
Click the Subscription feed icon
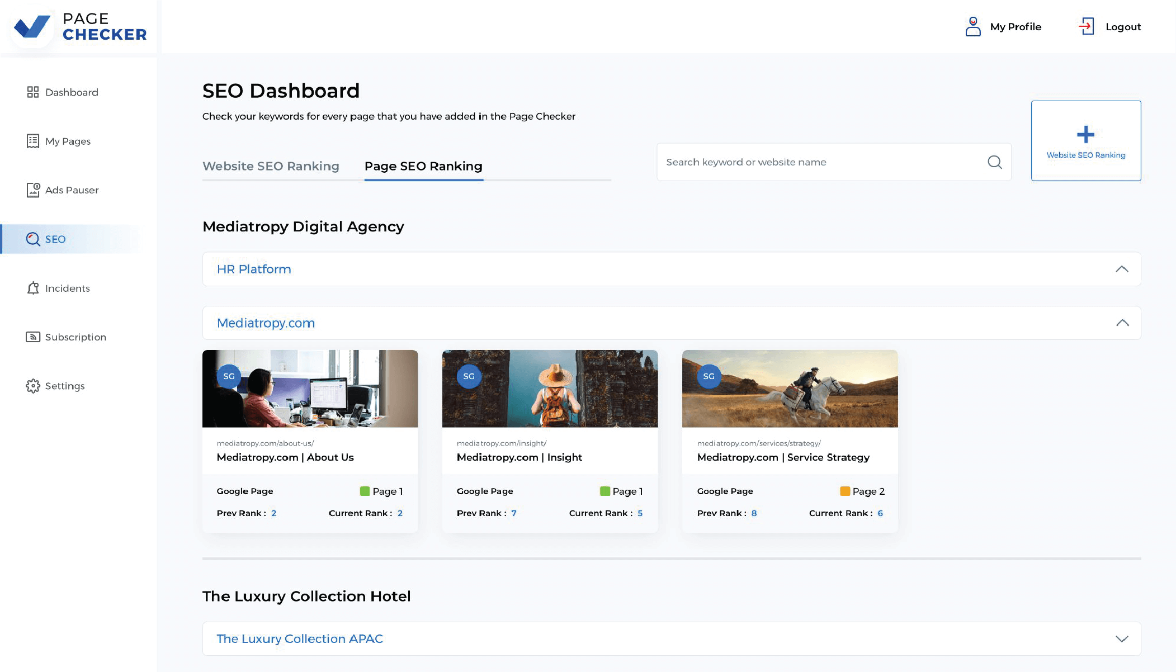(x=33, y=337)
